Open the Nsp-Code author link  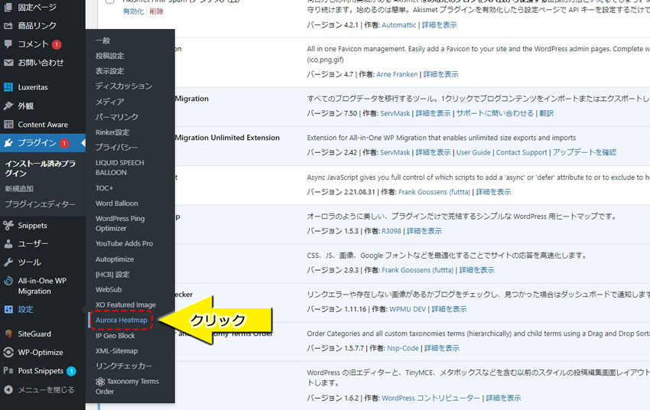pyautogui.click(x=403, y=348)
